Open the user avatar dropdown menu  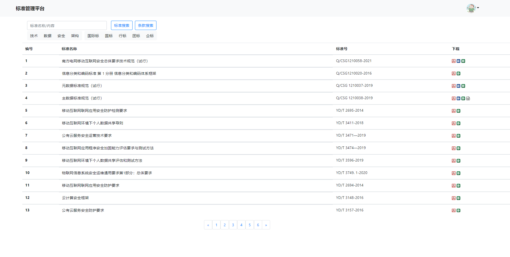473,8
